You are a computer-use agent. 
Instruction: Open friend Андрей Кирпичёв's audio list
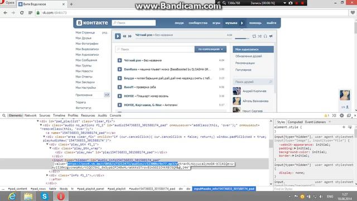point(254,91)
